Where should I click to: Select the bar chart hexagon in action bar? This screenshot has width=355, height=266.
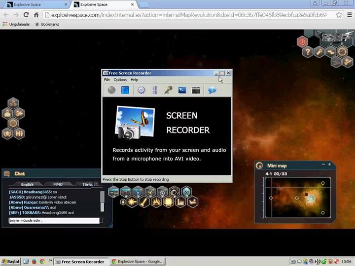point(180,202)
